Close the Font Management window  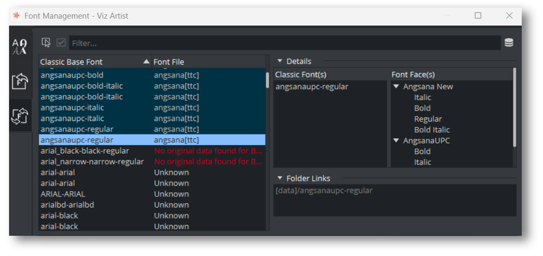(x=509, y=15)
